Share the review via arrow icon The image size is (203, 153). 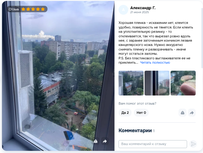(192, 113)
